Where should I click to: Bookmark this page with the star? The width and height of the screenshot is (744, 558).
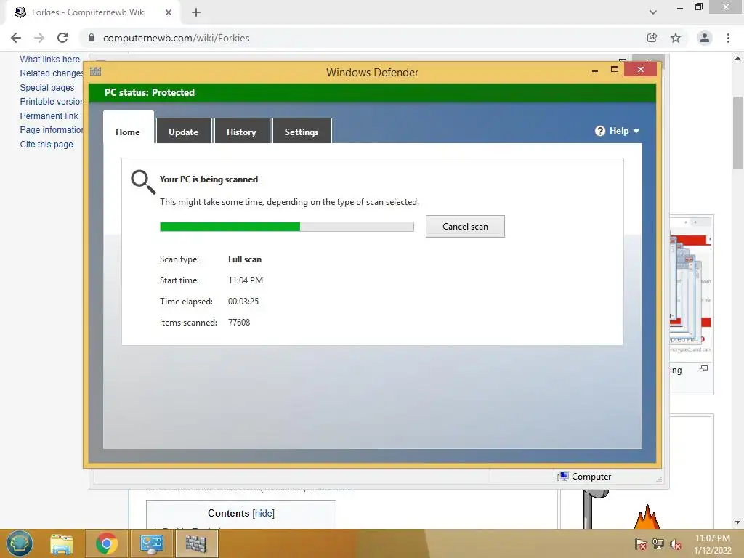676,38
